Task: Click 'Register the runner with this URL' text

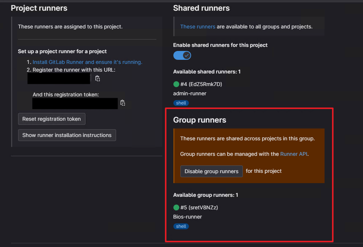Action: click(74, 70)
